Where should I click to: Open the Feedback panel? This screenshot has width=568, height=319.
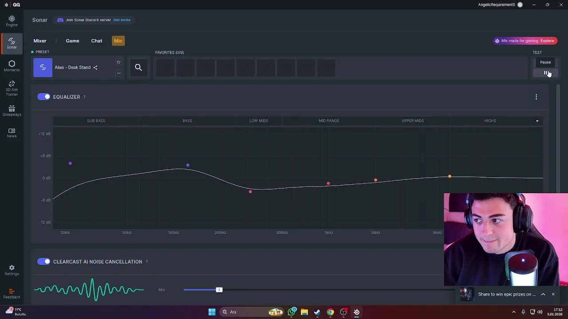click(x=12, y=293)
